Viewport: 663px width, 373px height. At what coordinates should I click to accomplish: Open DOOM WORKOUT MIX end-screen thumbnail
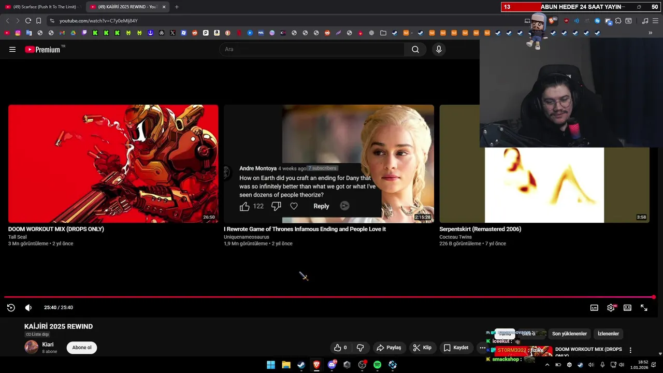(x=113, y=164)
